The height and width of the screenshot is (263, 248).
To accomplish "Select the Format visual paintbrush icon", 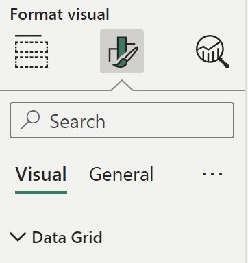I will (122, 51).
